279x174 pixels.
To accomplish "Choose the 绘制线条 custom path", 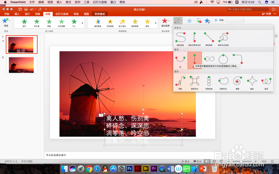I will [x=209, y=39].
